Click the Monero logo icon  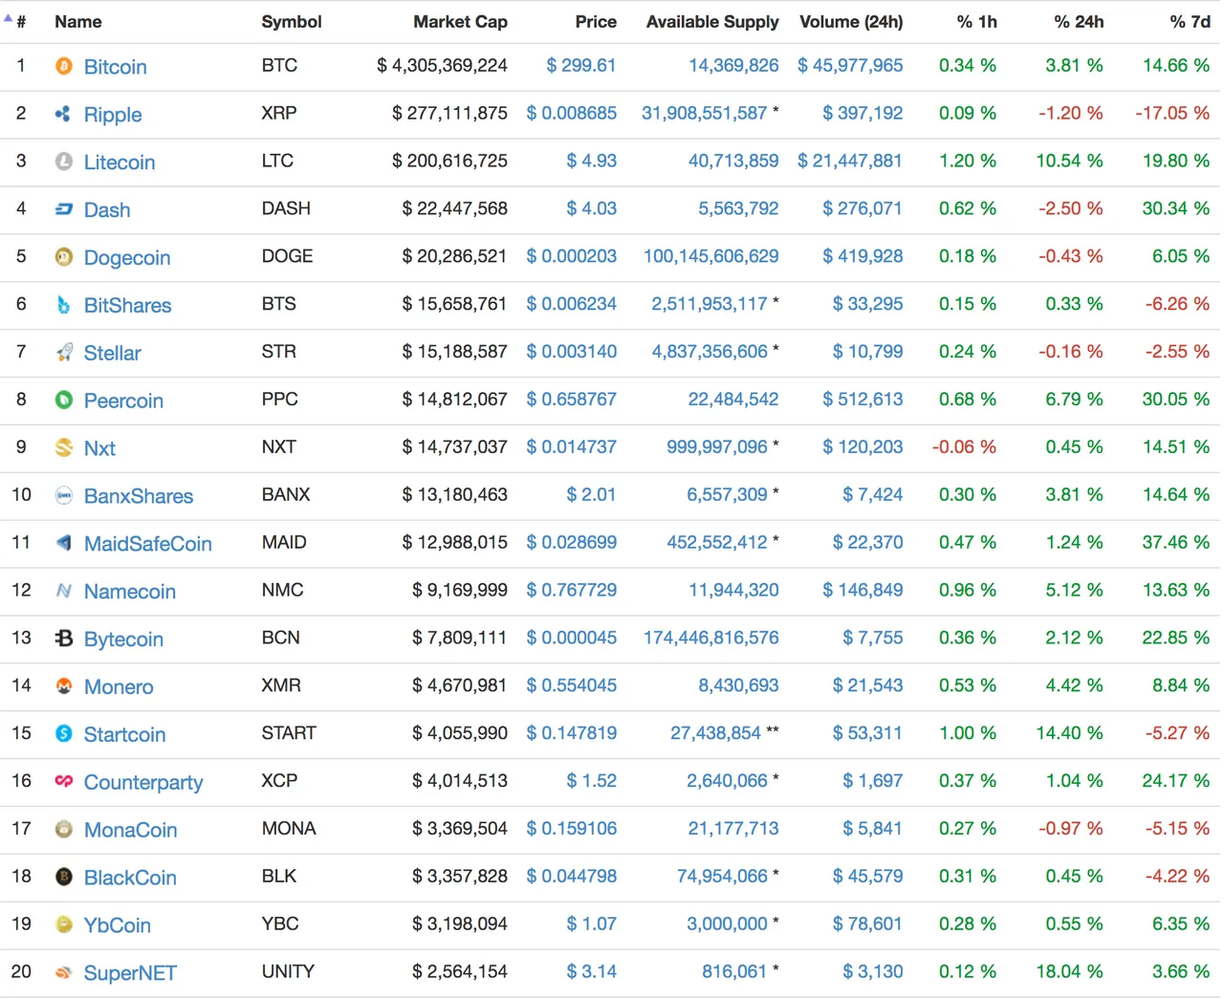coord(64,686)
